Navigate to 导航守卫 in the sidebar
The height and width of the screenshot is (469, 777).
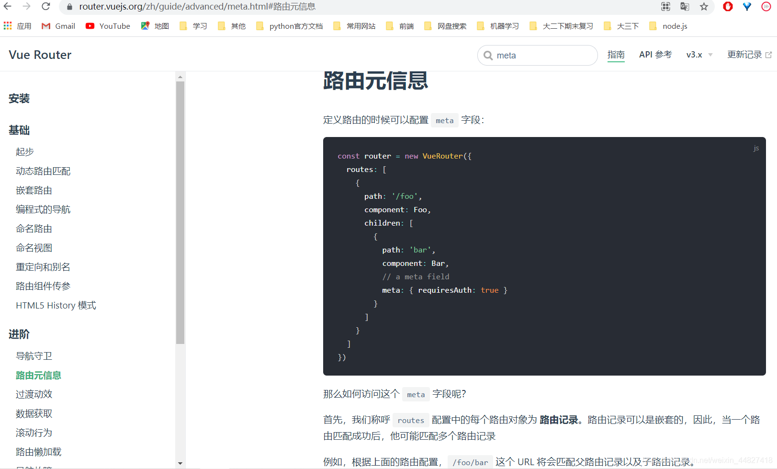(34, 355)
